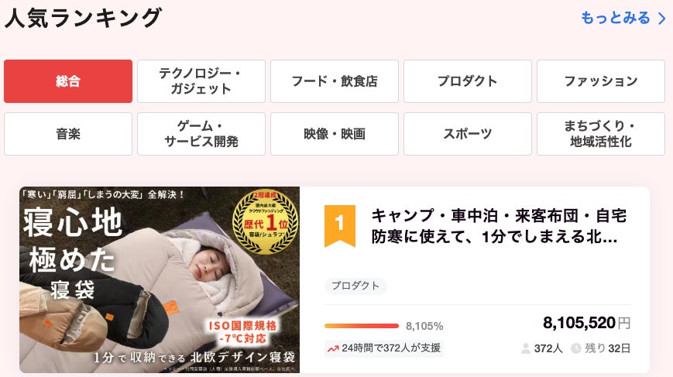Image resolution: width=673 pixels, height=377 pixels.
Task: Open the ファッション ranking tab
Action: click(601, 81)
